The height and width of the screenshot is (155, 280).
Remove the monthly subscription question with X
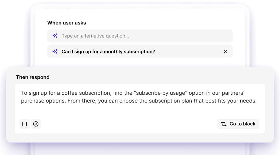tap(225, 52)
